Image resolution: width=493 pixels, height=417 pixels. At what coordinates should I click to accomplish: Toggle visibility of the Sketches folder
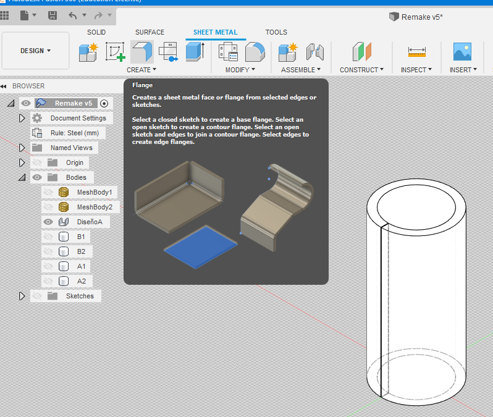pos(37,296)
